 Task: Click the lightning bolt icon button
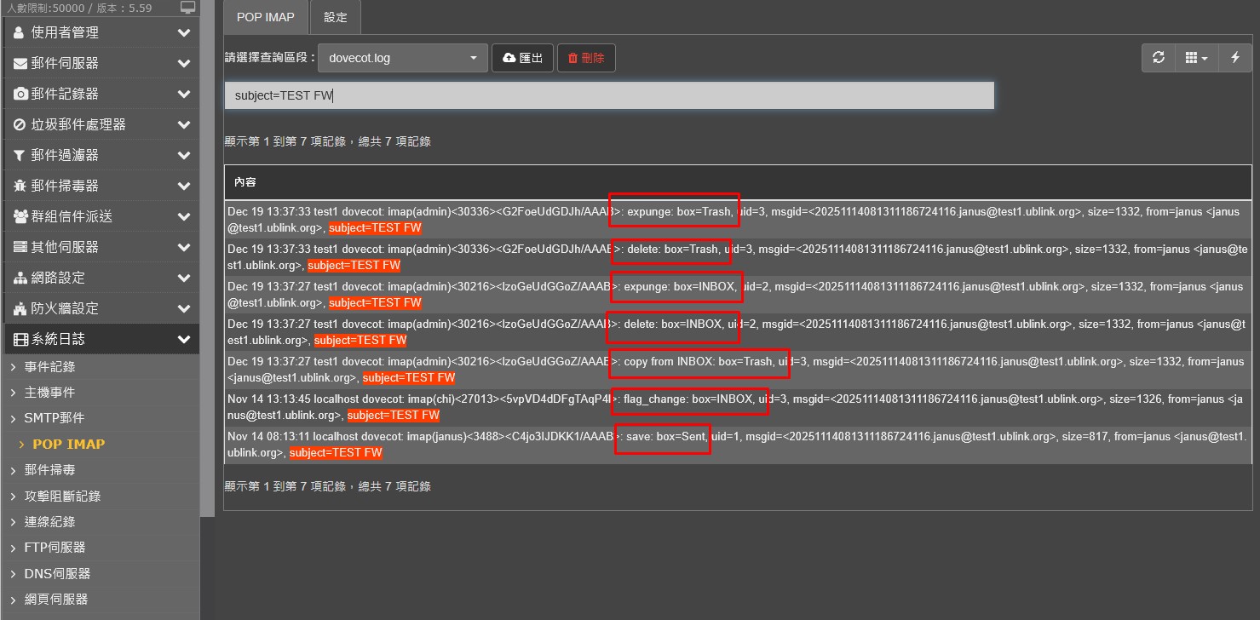coord(1235,58)
